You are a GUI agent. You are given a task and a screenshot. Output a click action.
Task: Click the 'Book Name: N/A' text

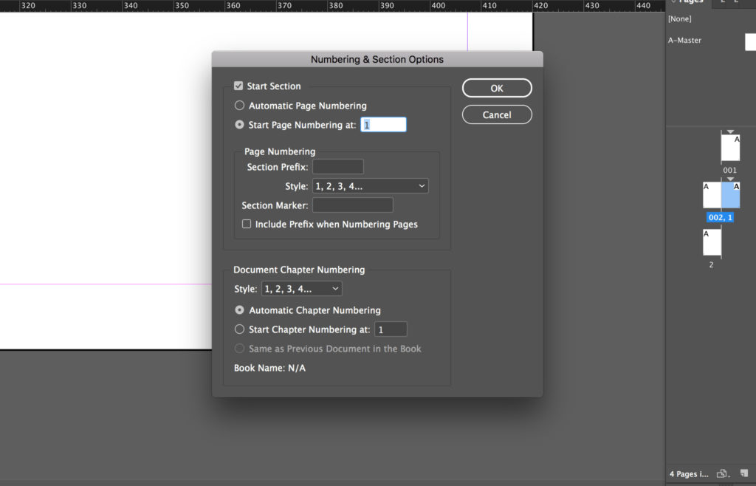click(x=269, y=368)
